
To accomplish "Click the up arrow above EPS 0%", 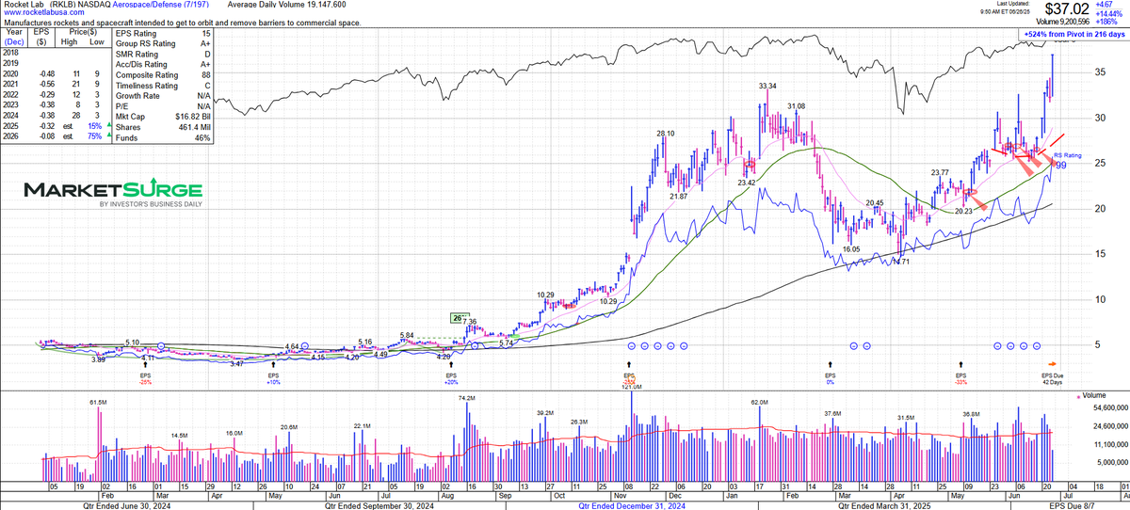I will 831,364.
